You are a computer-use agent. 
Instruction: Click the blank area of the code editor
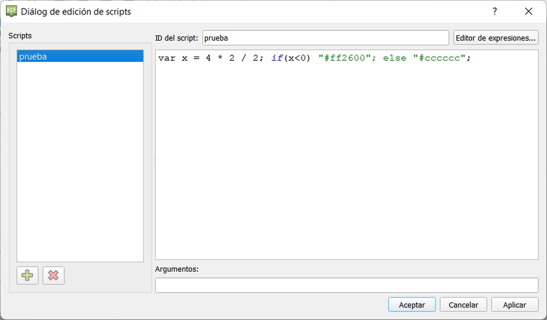click(x=346, y=170)
